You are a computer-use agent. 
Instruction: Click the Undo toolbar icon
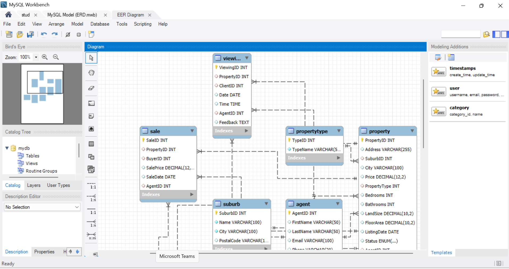44,34
